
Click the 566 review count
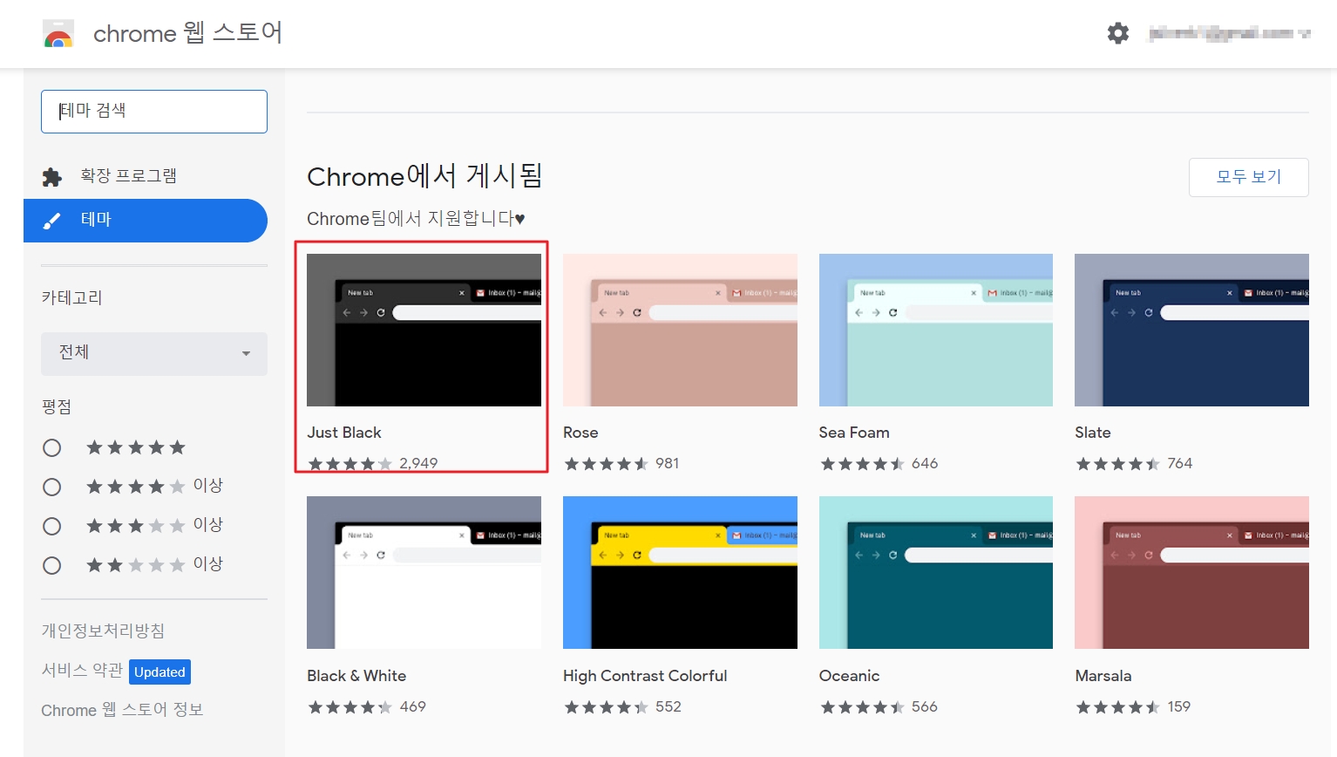(925, 706)
